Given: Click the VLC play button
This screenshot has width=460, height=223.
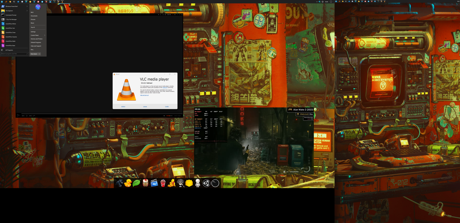Looking at the screenshot, I should pos(18,115).
